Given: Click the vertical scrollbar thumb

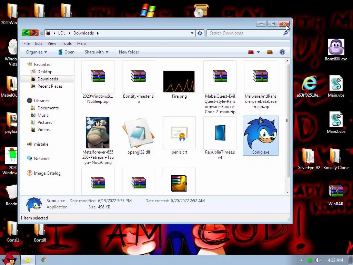Looking at the screenshot, I should coord(287,120).
